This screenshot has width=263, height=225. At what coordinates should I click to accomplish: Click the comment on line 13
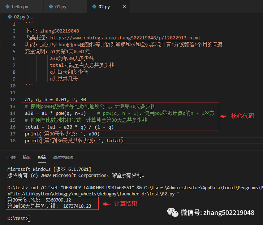(x=90, y=107)
